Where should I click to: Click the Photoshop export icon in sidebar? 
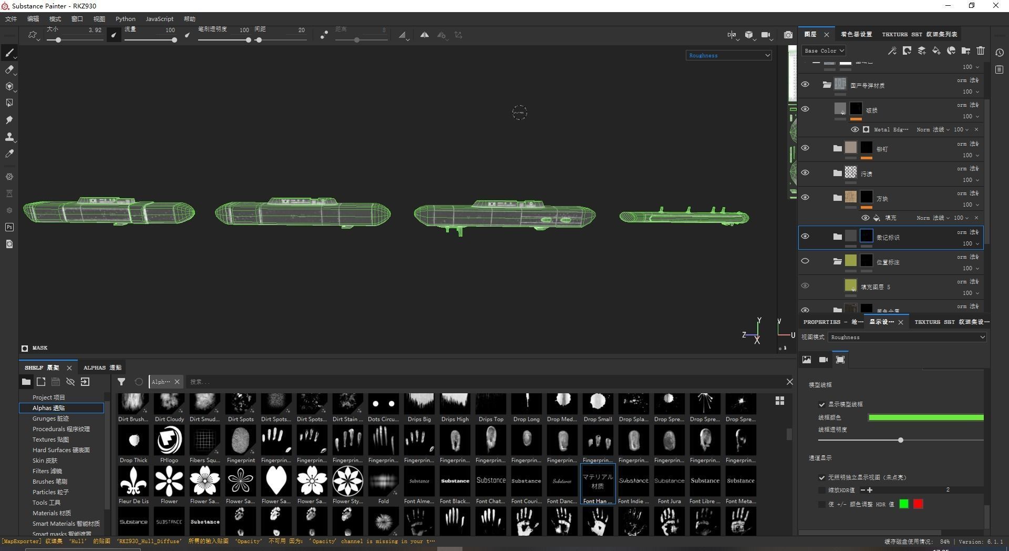[9, 227]
